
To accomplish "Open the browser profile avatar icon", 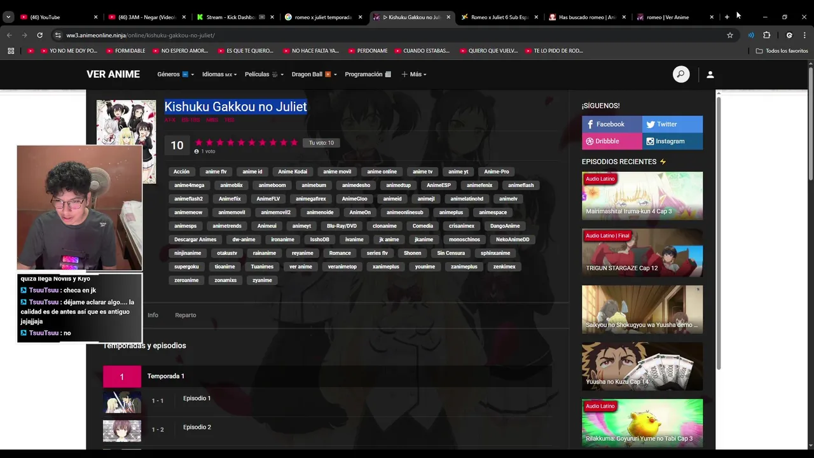I will [789, 35].
